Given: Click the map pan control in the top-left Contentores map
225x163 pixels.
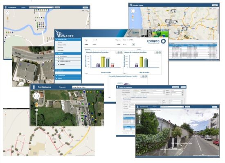Looking at the screenshot, I should [7, 13].
